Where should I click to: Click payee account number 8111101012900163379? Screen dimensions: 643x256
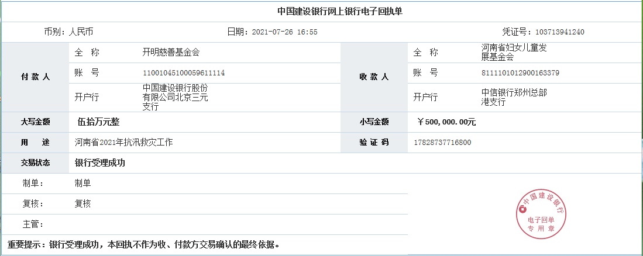520,73
